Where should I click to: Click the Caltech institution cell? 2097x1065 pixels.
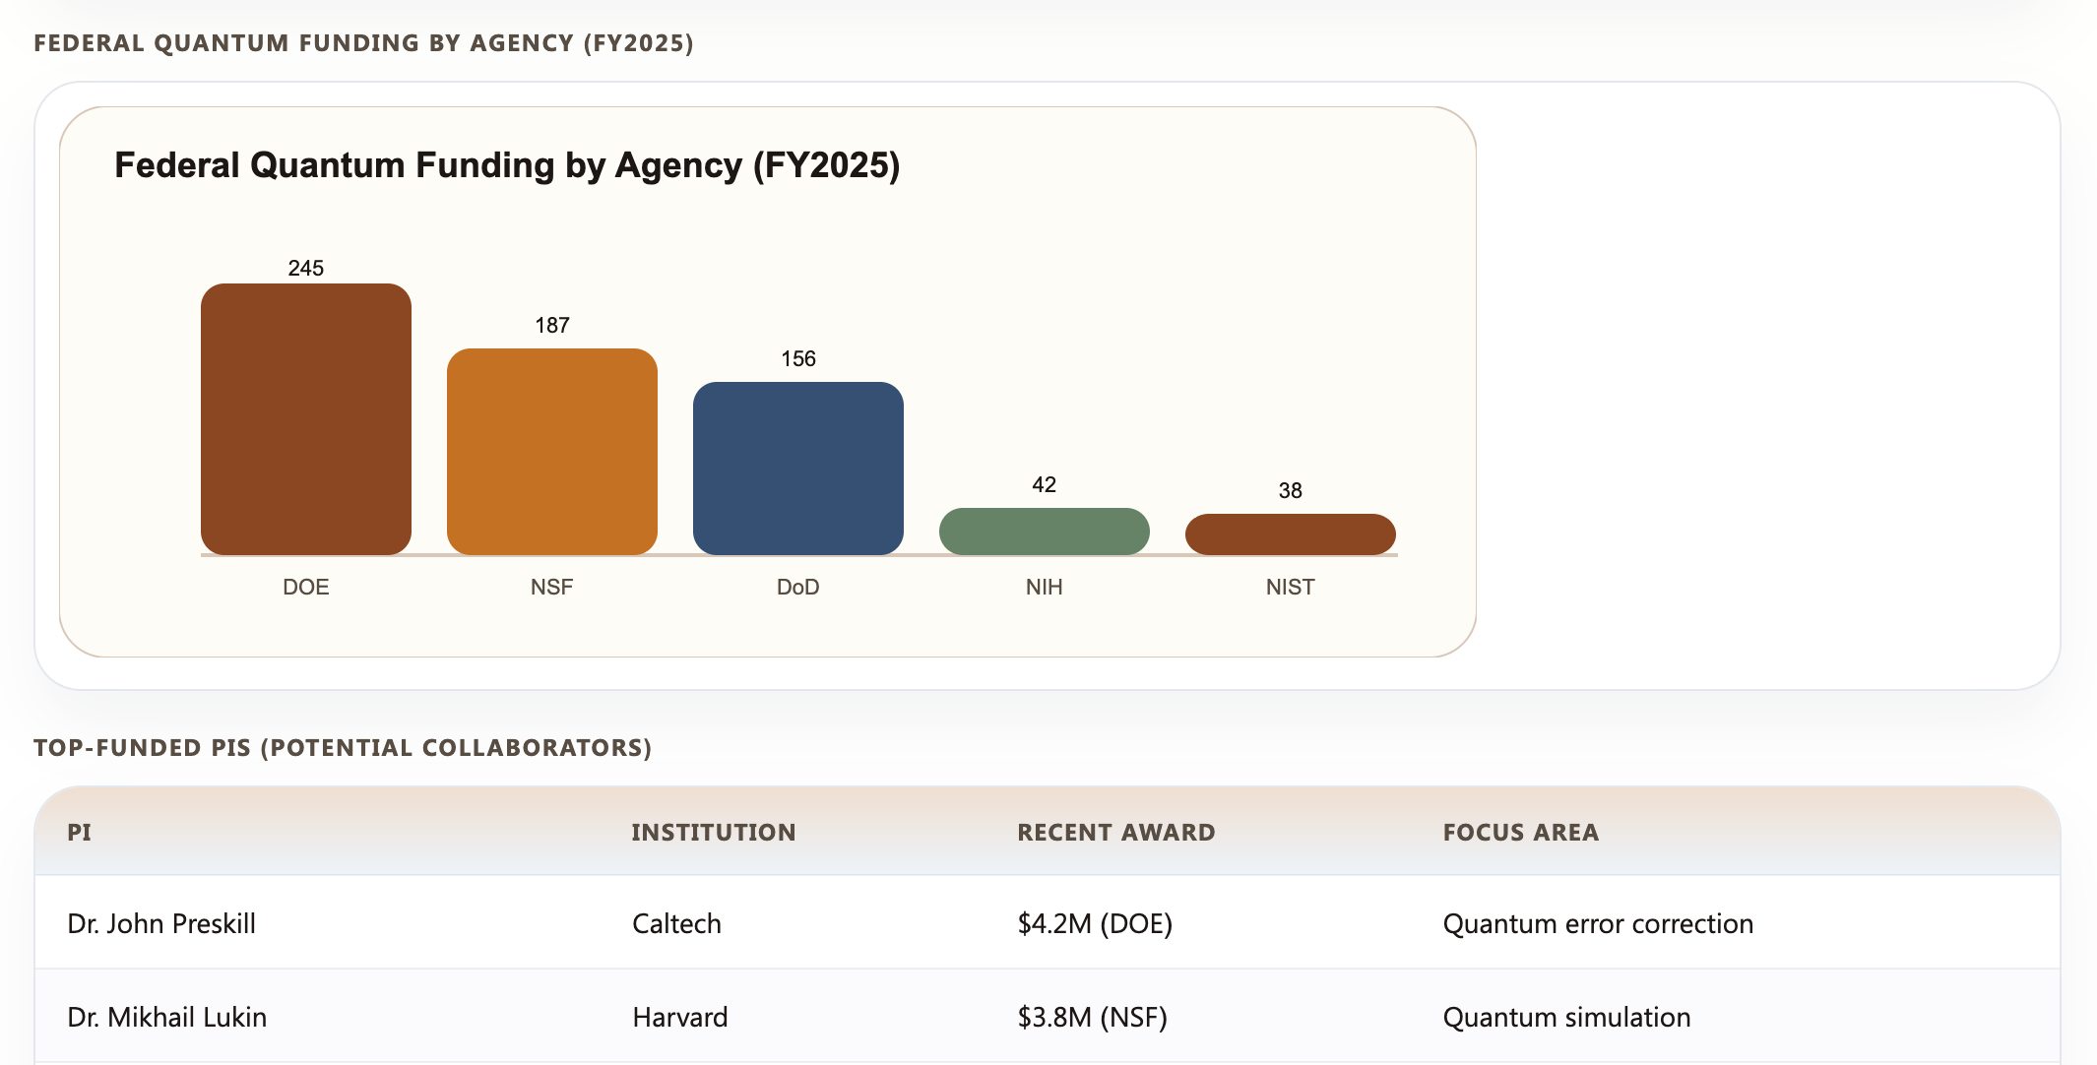coord(676,923)
